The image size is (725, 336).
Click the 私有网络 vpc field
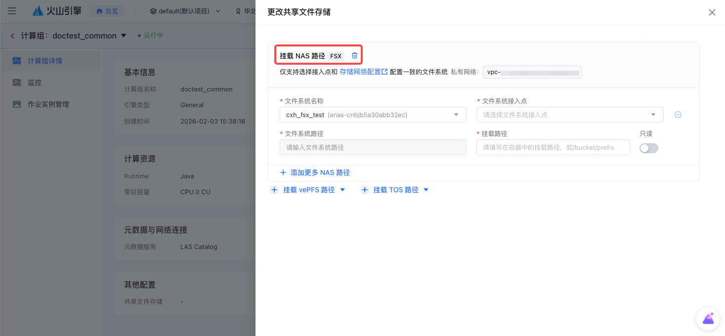tap(532, 72)
